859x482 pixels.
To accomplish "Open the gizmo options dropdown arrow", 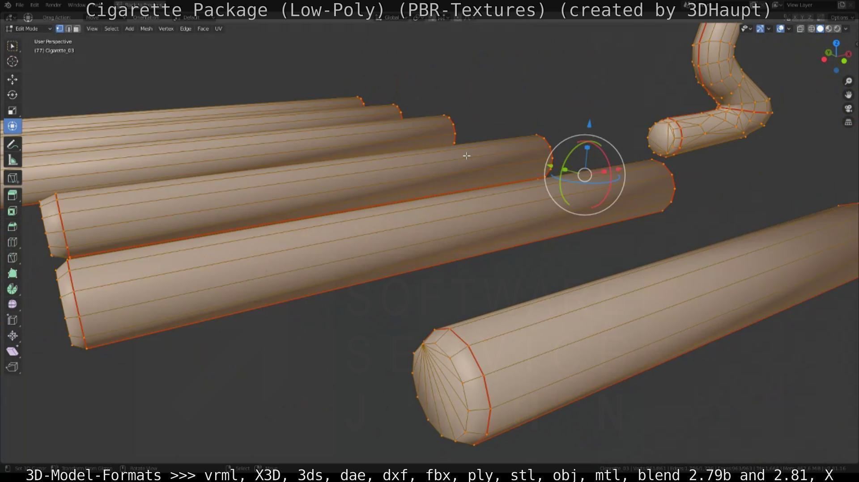I will pos(769,29).
